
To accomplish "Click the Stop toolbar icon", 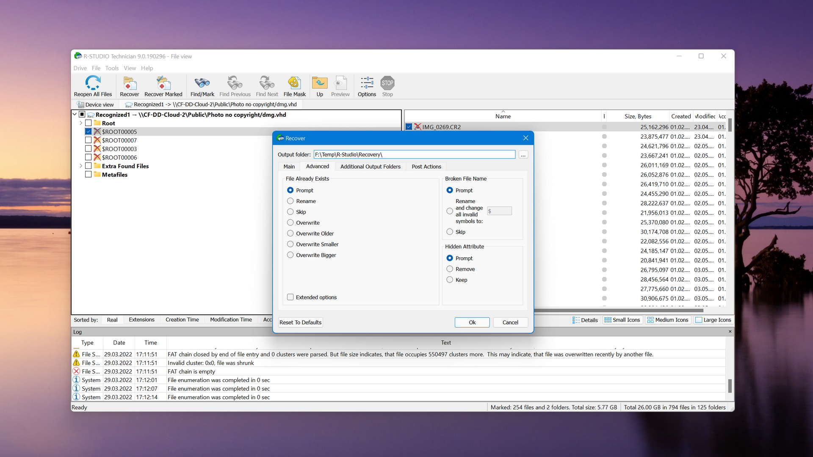I will click(x=387, y=83).
